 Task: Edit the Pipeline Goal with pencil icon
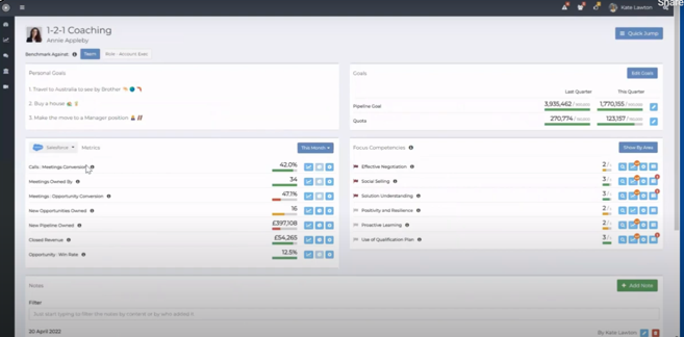tap(653, 107)
